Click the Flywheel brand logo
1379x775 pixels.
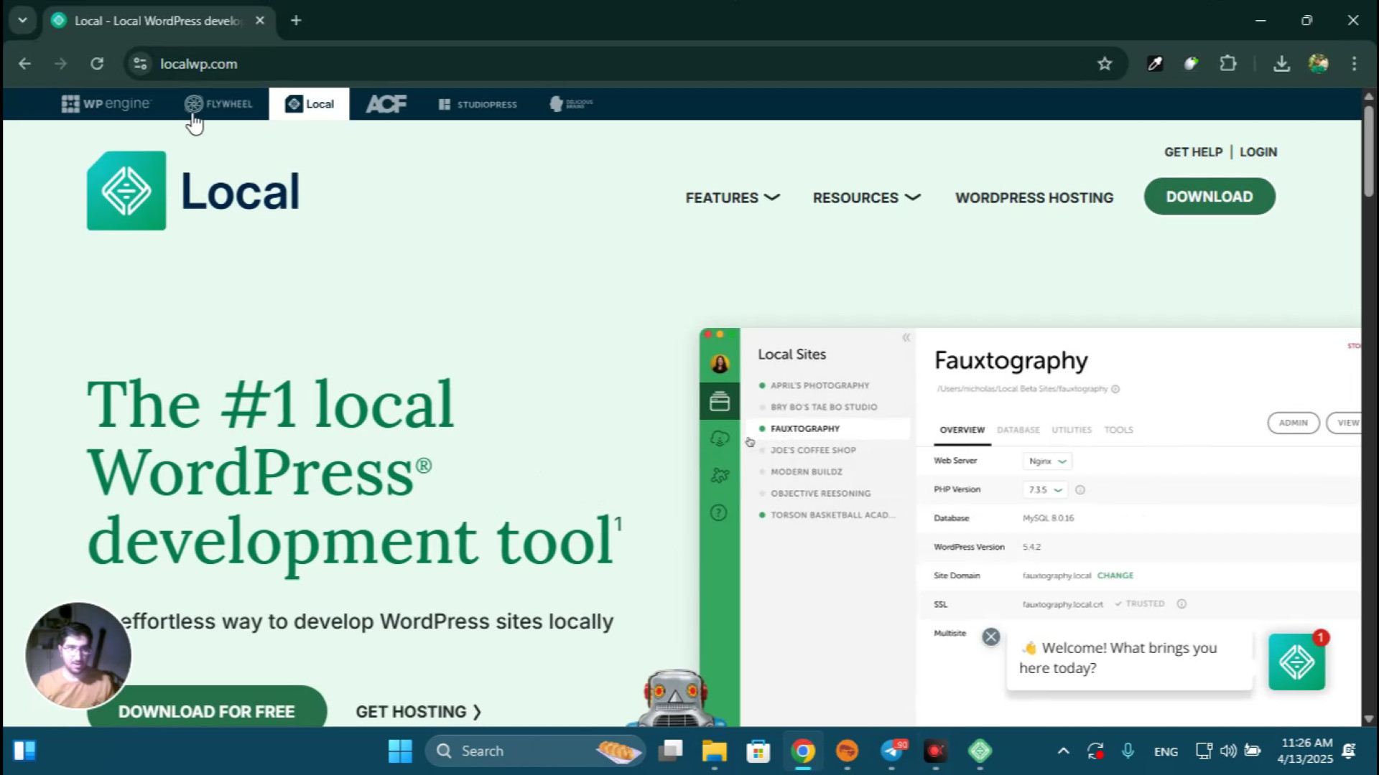[x=218, y=104]
